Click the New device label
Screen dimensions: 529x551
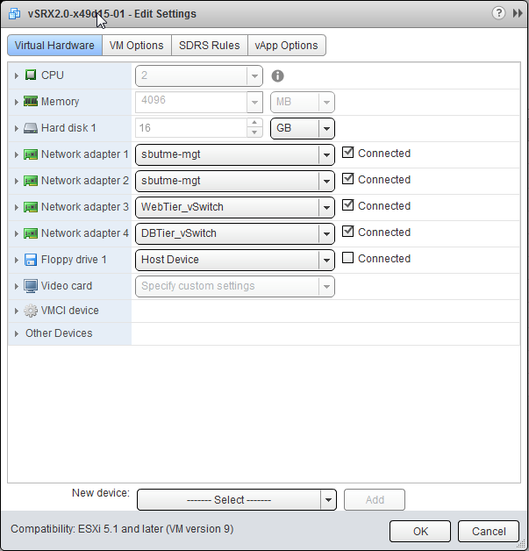pyautogui.click(x=101, y=493)
